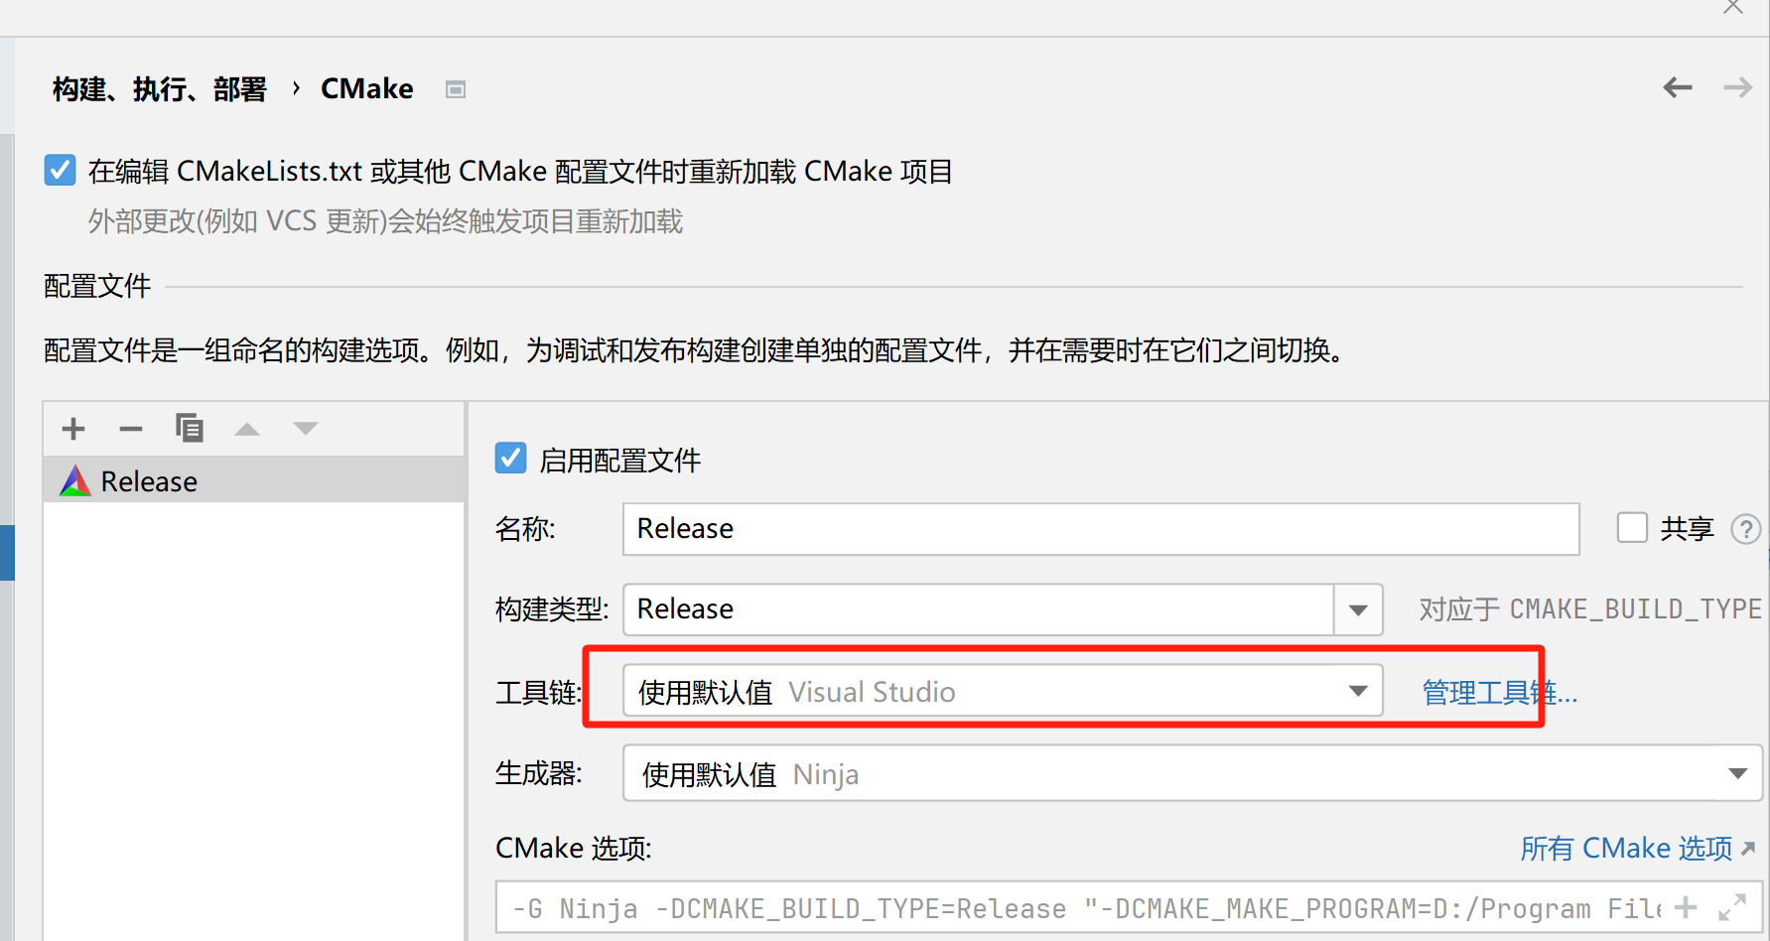Open the 管理工具链 link
Viewport: 1770px width, 941px height.
click(1499, 692)
